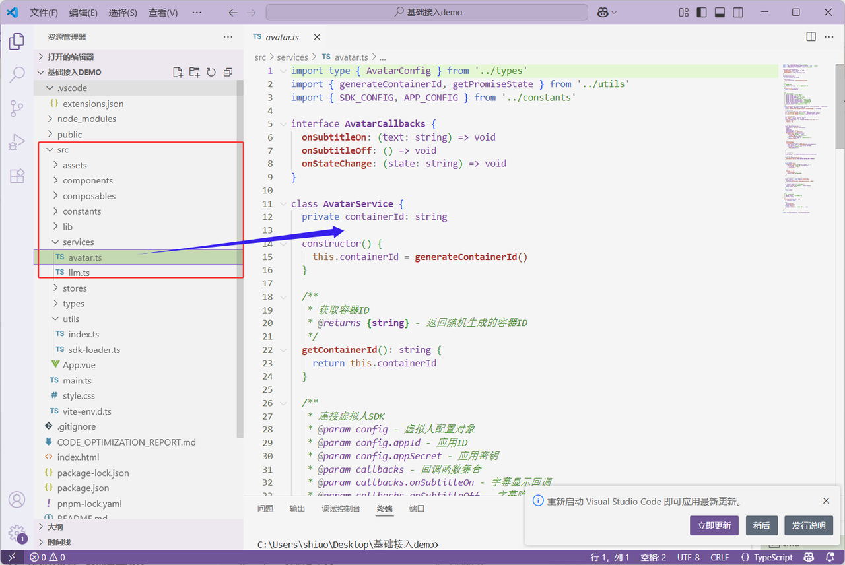
Task: Click the 稍后 button in notification
Action: pos(761,525)
